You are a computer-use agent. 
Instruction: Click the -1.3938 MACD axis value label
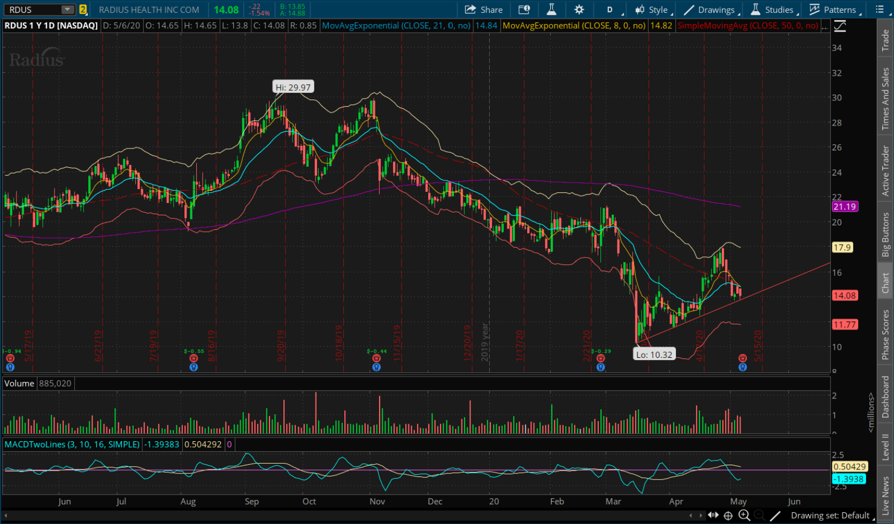click(850, 479)
